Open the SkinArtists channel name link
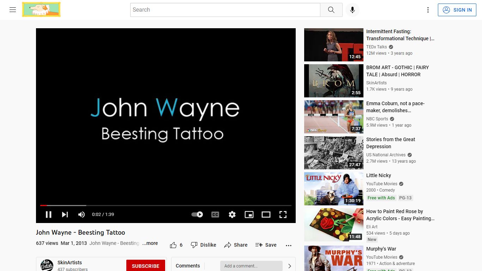Image resolution: width=482 pixels, height=271 pixels. (70, 263)
